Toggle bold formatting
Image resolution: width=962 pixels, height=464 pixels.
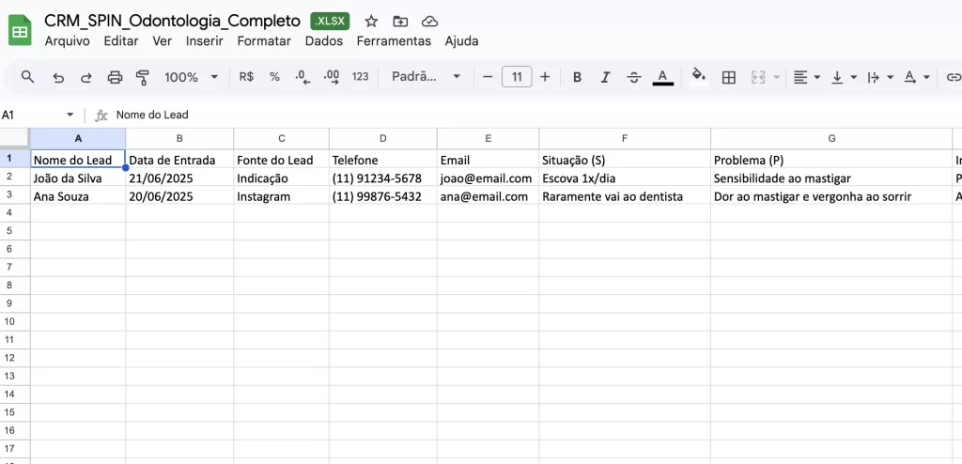click(577, 77)
